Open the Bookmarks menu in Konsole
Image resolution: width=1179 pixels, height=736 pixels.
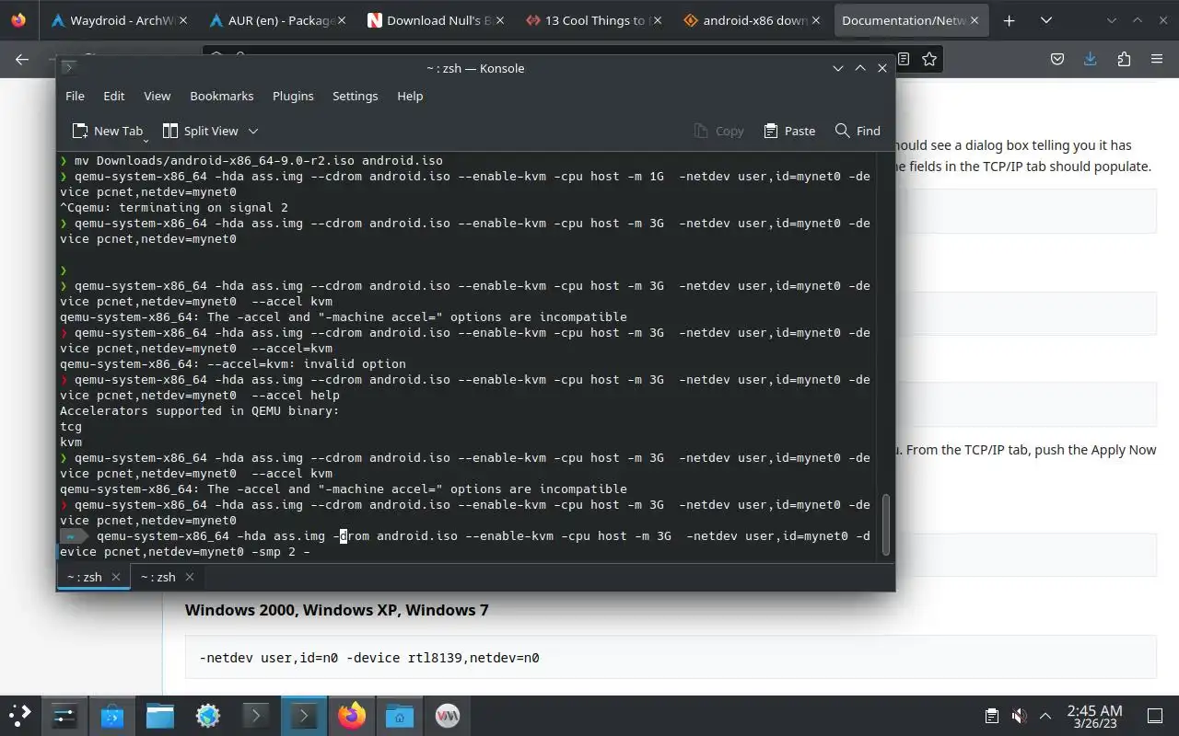coord(222,96)
